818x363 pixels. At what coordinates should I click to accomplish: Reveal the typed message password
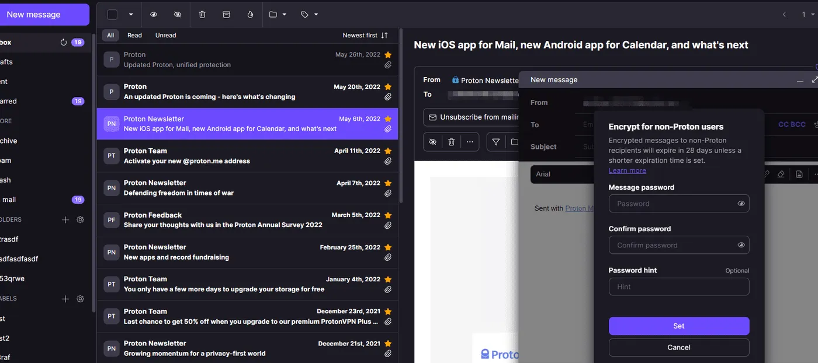741,203
